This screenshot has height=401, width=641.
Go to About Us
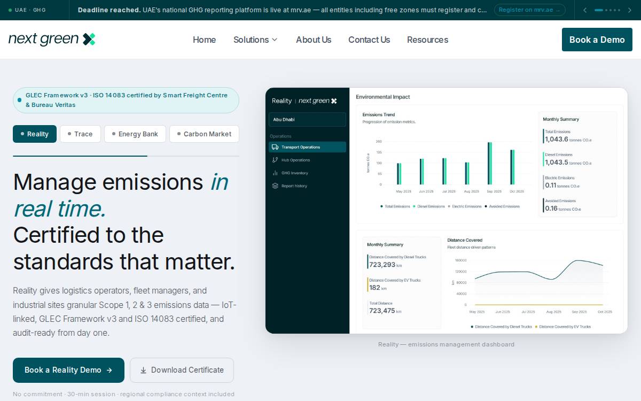(314, 40)
